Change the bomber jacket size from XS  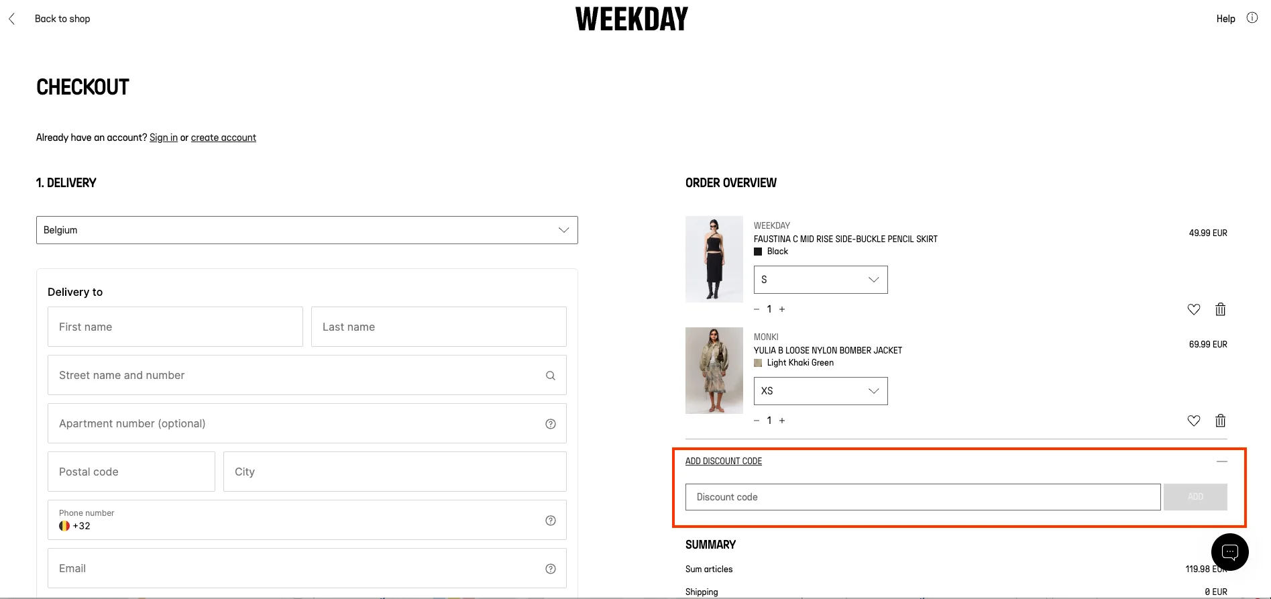click(820, 391)
